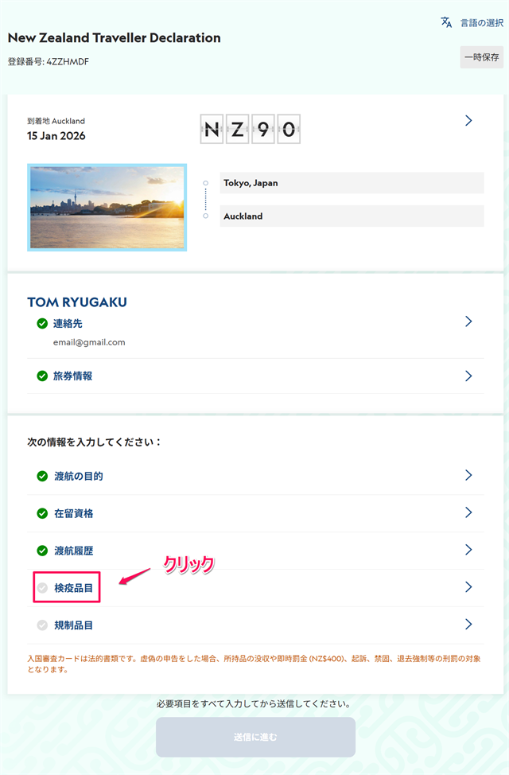This screenshot has width=509, height=775.
Task: Open language selection via the translate icon
Action: [x=445, y=23]
